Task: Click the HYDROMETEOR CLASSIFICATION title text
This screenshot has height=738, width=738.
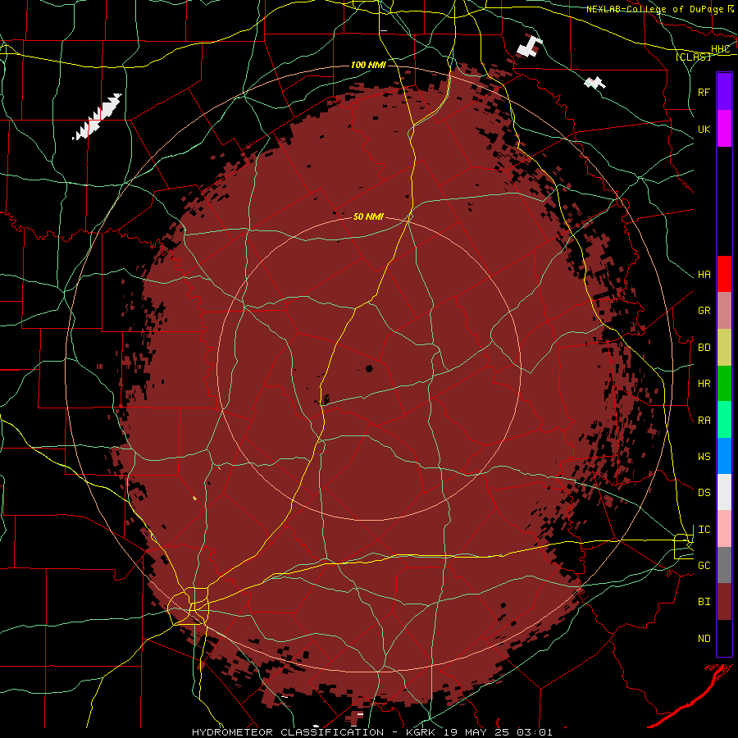Action: click(288, 732)
